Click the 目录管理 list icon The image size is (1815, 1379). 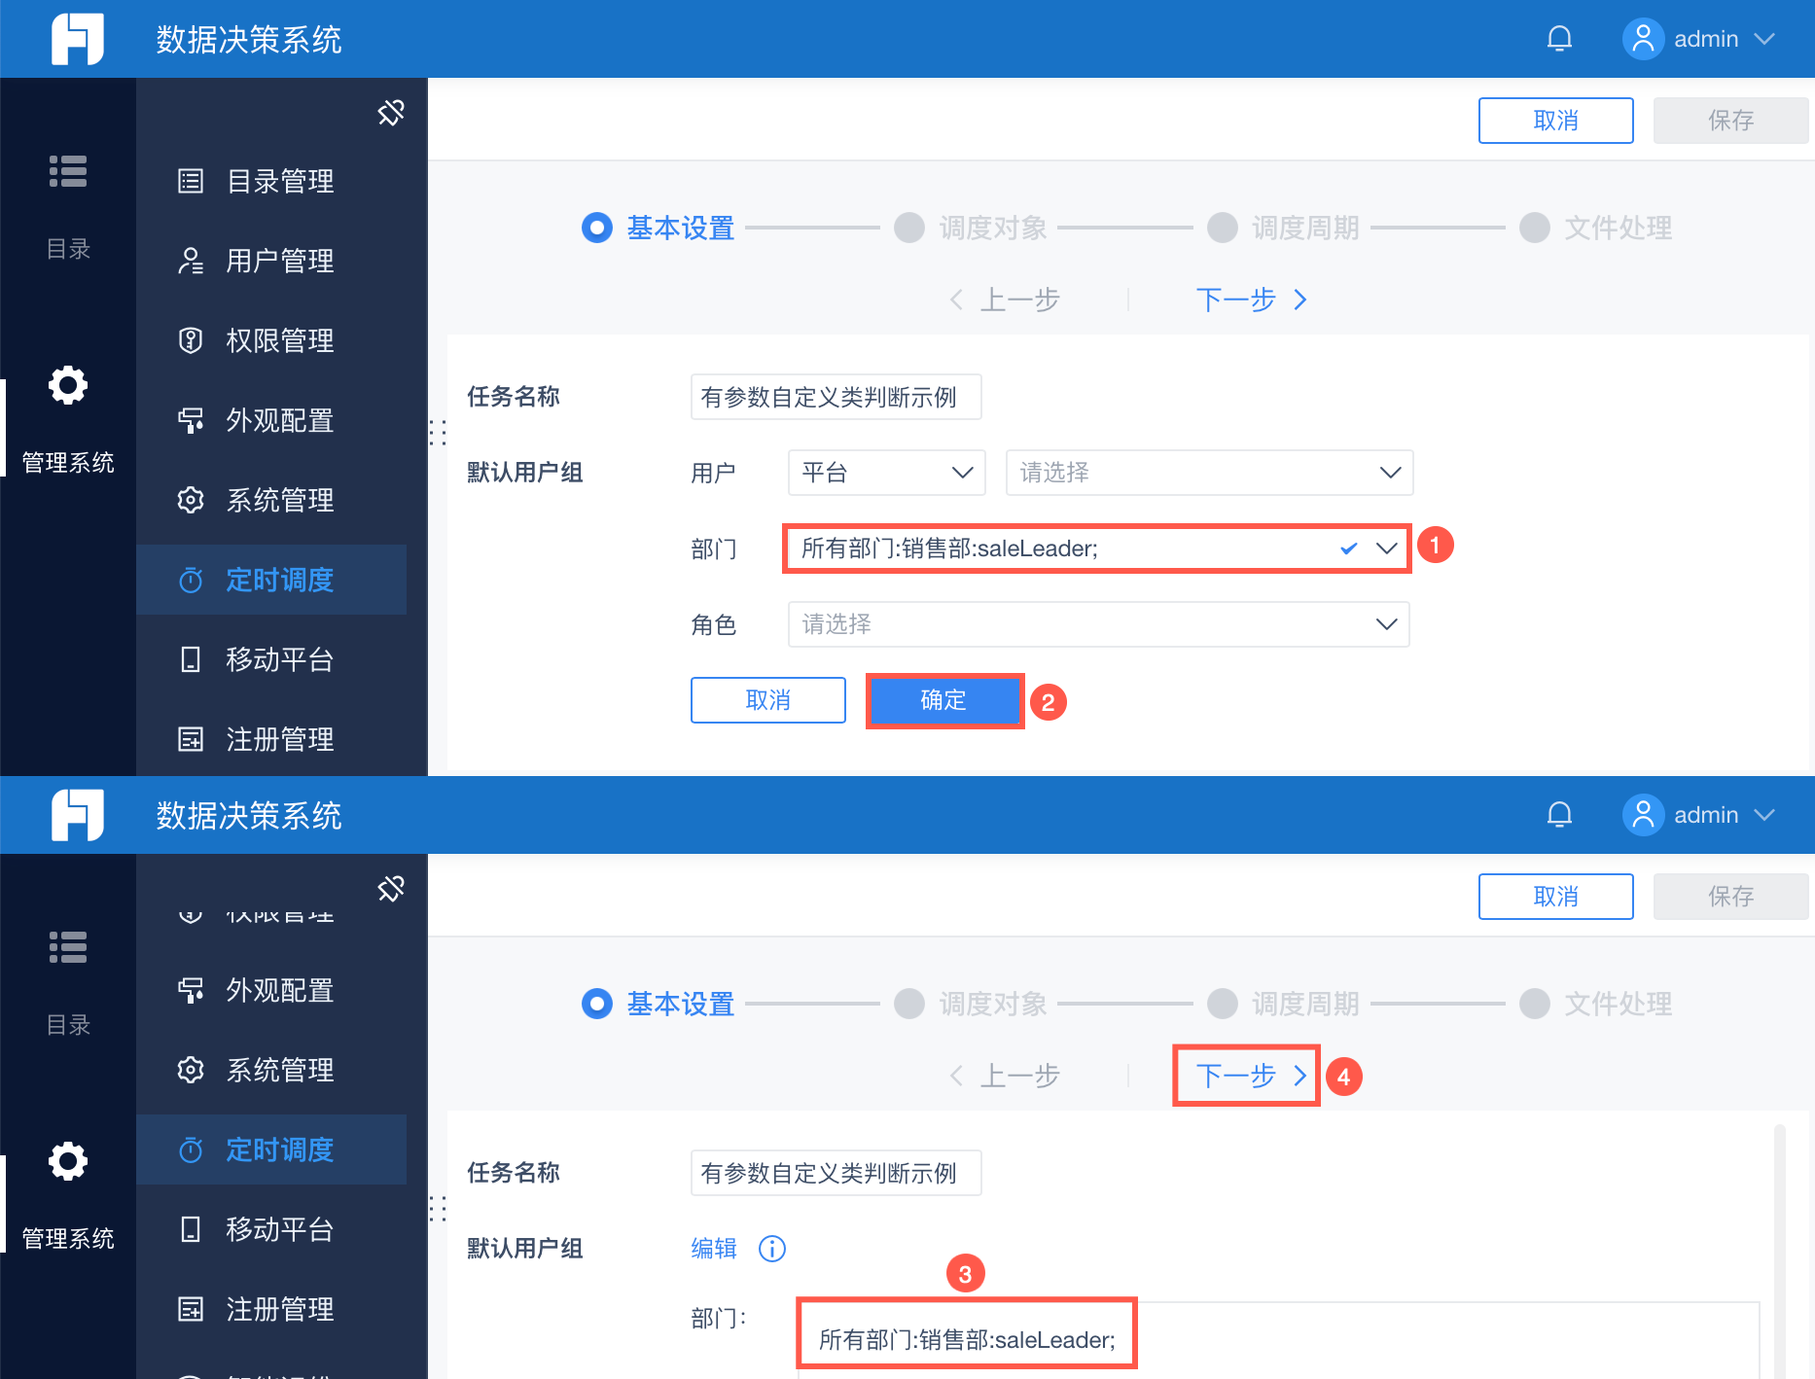[x=191, y=181]
